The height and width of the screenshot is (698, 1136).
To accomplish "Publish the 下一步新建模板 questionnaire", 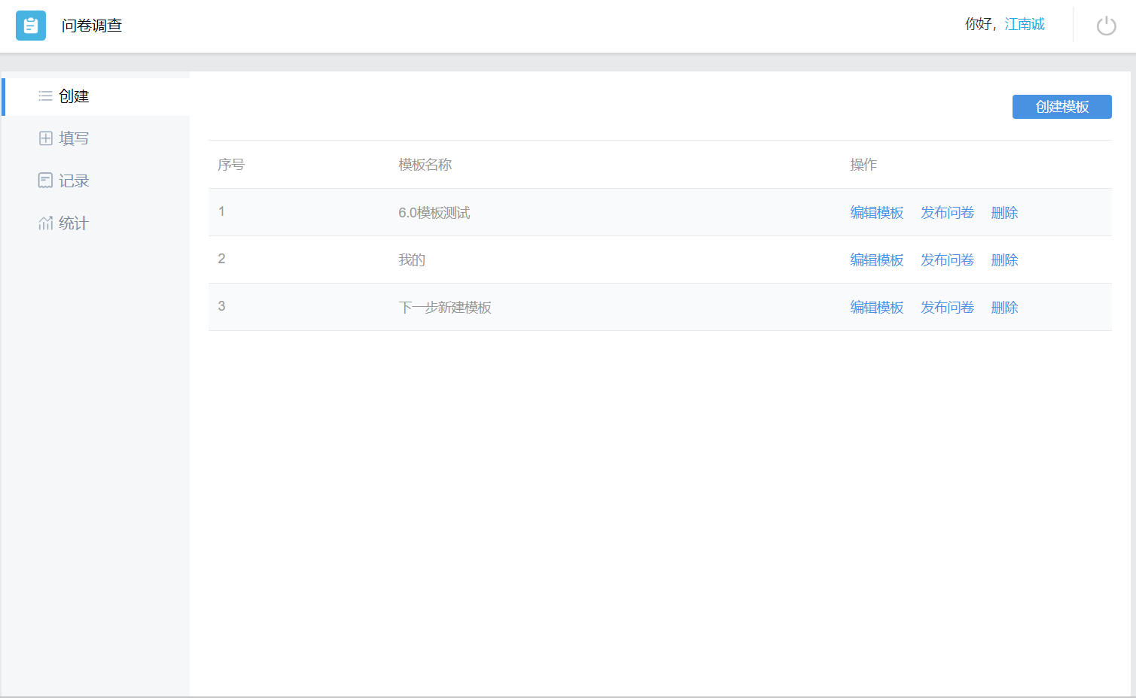I will (947, 308).
